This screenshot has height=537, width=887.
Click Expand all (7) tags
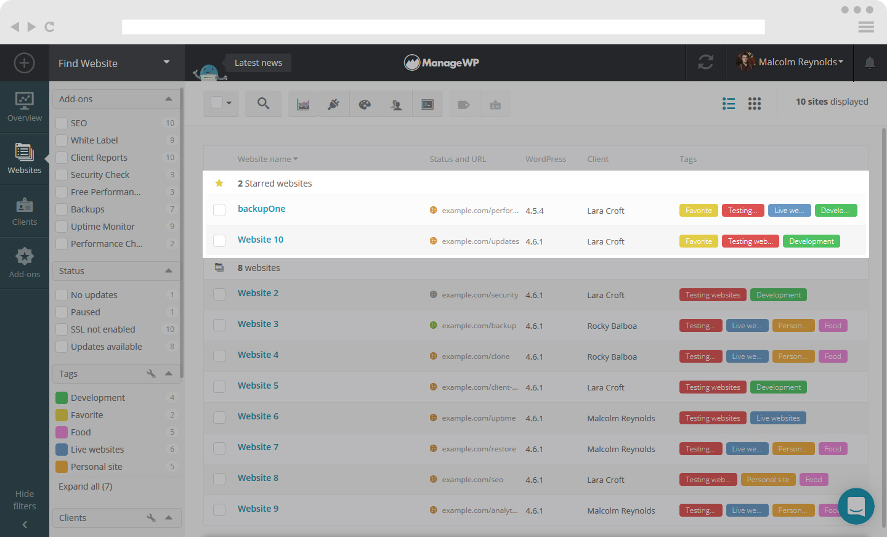click(86, 487)
